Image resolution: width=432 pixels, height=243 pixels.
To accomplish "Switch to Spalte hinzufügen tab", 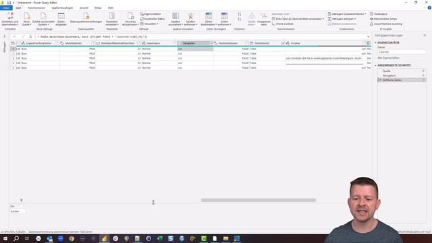I will pos(63,8).
